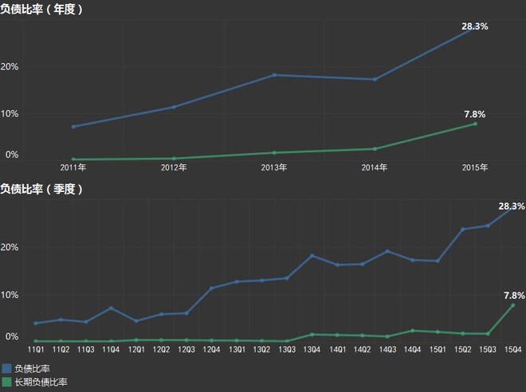Click the 11Q2 quarter axis label
This screenshot has width=526, height=392.
coord(61,350)
